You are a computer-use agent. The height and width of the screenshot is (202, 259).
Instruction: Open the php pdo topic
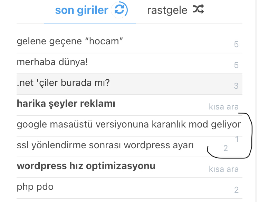[x=35, y=187]
